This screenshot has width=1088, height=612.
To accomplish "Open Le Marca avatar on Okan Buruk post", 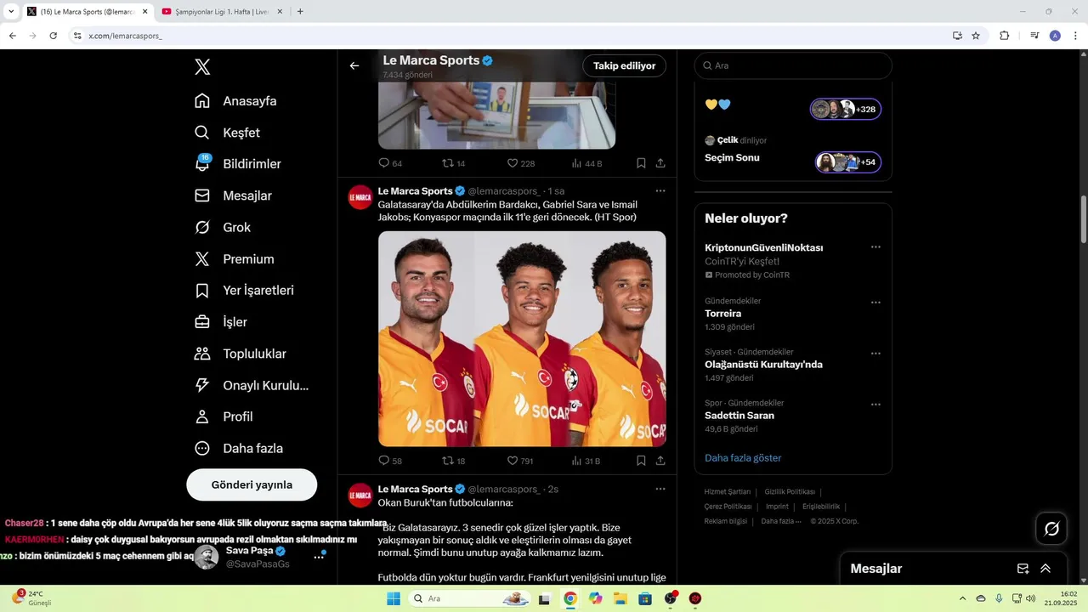I will (x=360, y=495).
